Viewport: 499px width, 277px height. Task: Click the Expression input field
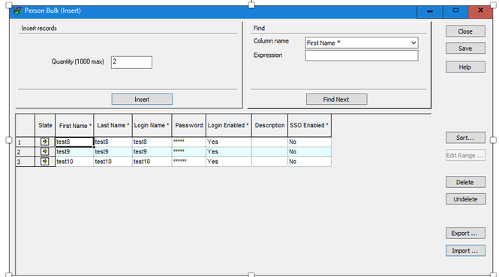point(362,55)
